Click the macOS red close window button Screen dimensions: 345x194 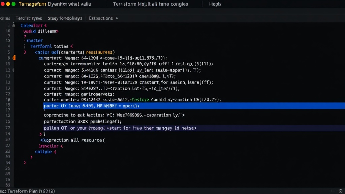point(3,4)
